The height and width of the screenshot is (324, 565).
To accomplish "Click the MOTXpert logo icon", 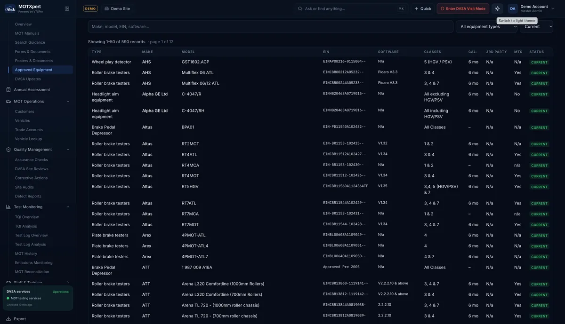I will point(10,8).
